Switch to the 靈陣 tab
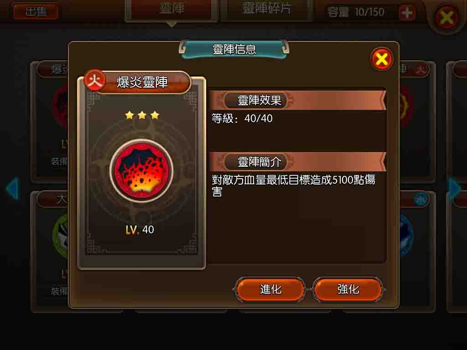 [x=171, y=10]
